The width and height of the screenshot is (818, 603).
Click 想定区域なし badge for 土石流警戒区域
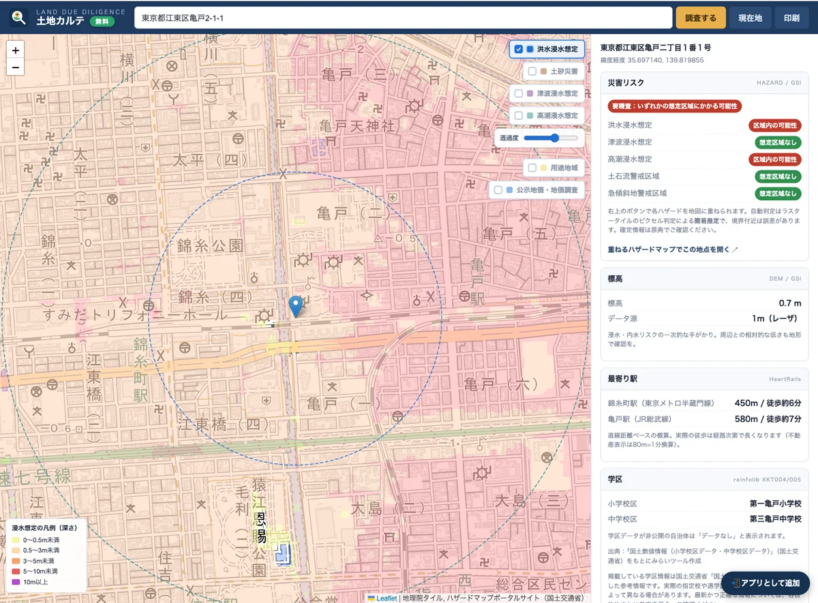pos(778,176)
